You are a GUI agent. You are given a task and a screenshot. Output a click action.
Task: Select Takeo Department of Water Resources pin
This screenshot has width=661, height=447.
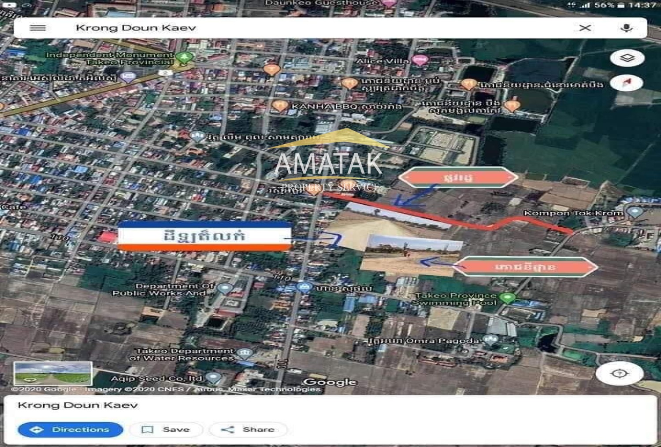244,353
